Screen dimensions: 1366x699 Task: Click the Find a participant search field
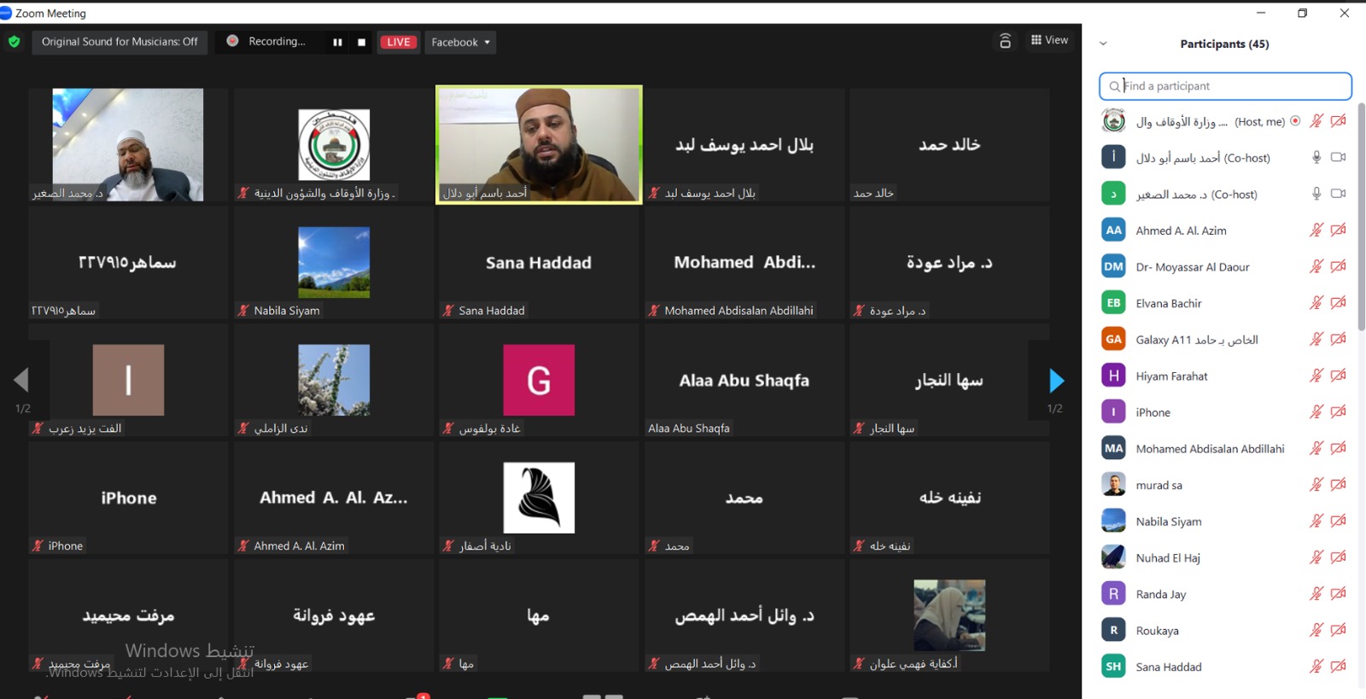tap(1225, 86)
